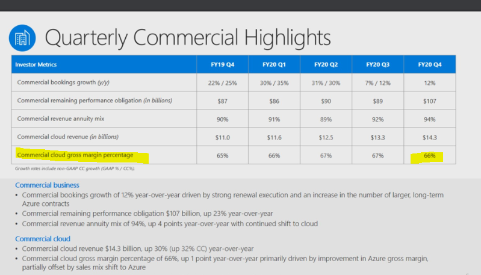Click the '94%' annuity mix cell
The image size is (481, 275).
coord(429,119)
